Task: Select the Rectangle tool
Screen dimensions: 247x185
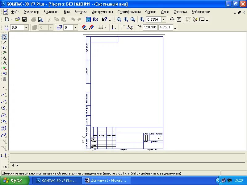Action: [x=4, y=156]
